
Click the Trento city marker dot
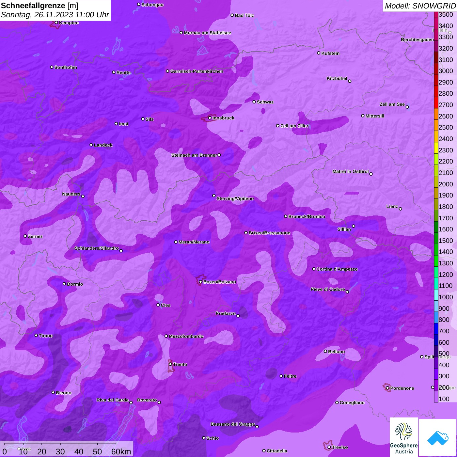[x=170, y=364]
